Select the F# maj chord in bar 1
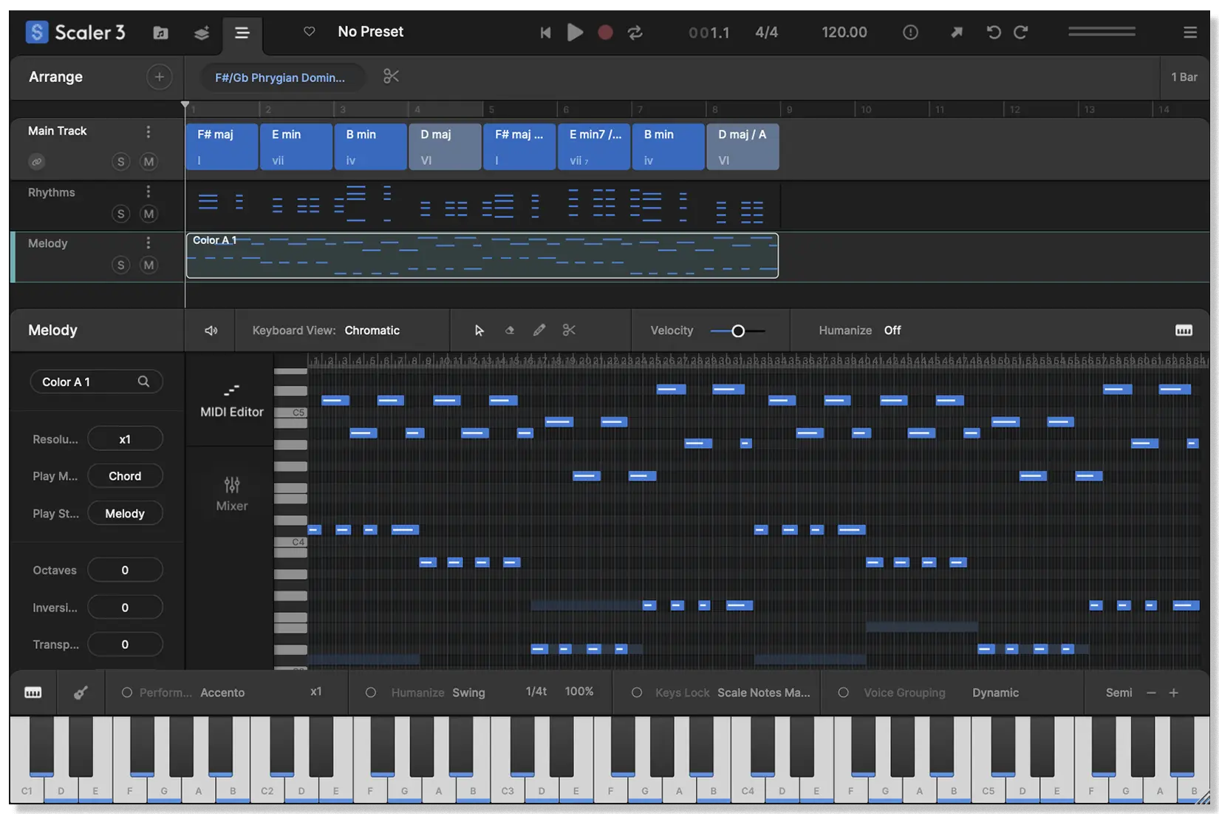The height and width of the screenshot is (814, 1219). click(222, 146)
